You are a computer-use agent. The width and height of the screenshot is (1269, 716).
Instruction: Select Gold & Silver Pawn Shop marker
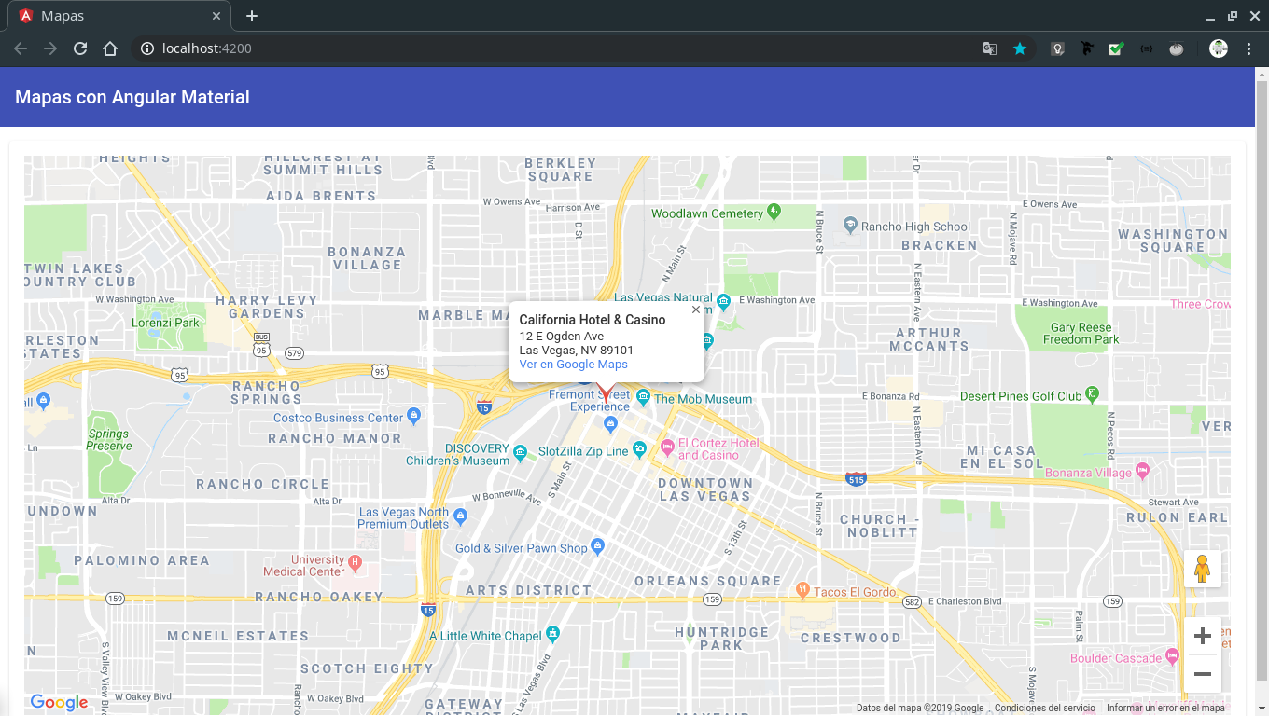coord(598,546)
